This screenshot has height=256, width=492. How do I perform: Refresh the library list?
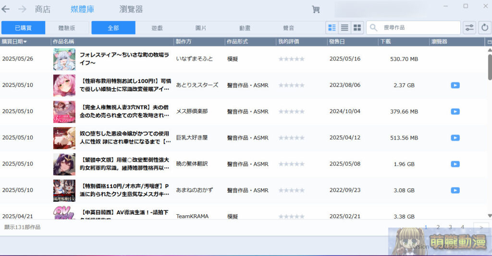tap(485, 27)
